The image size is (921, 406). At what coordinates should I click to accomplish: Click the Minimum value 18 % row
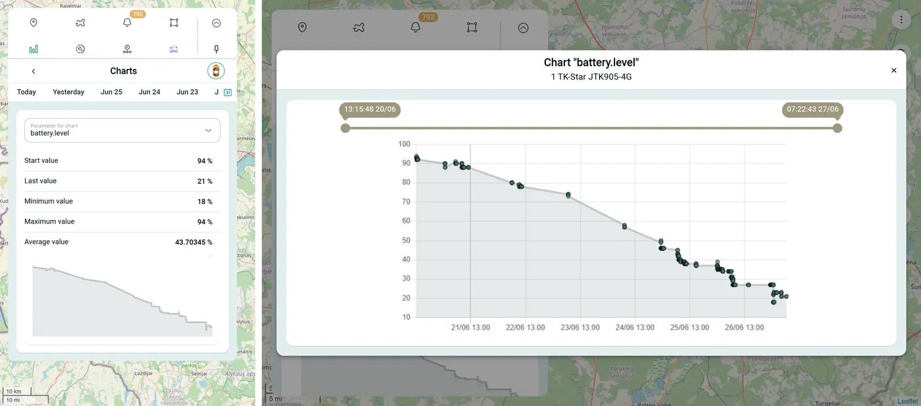click(122, 202)
